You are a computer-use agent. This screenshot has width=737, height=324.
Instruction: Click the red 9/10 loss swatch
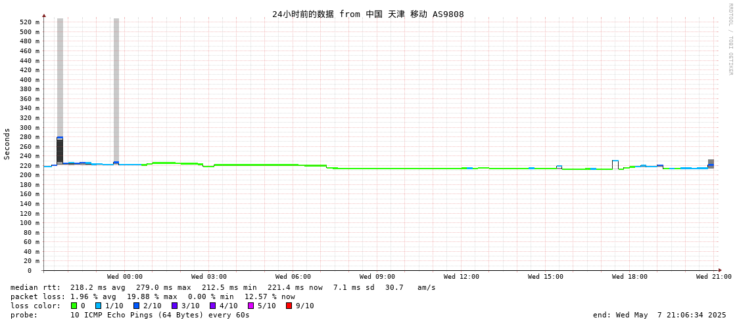click(x=289, y=306)
